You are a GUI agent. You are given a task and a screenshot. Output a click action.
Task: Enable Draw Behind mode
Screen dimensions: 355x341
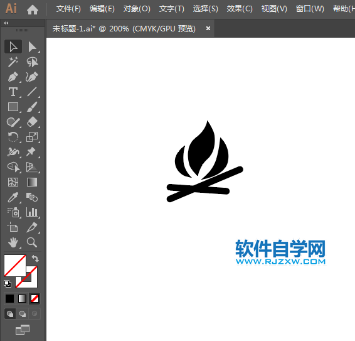pos(22,314)
